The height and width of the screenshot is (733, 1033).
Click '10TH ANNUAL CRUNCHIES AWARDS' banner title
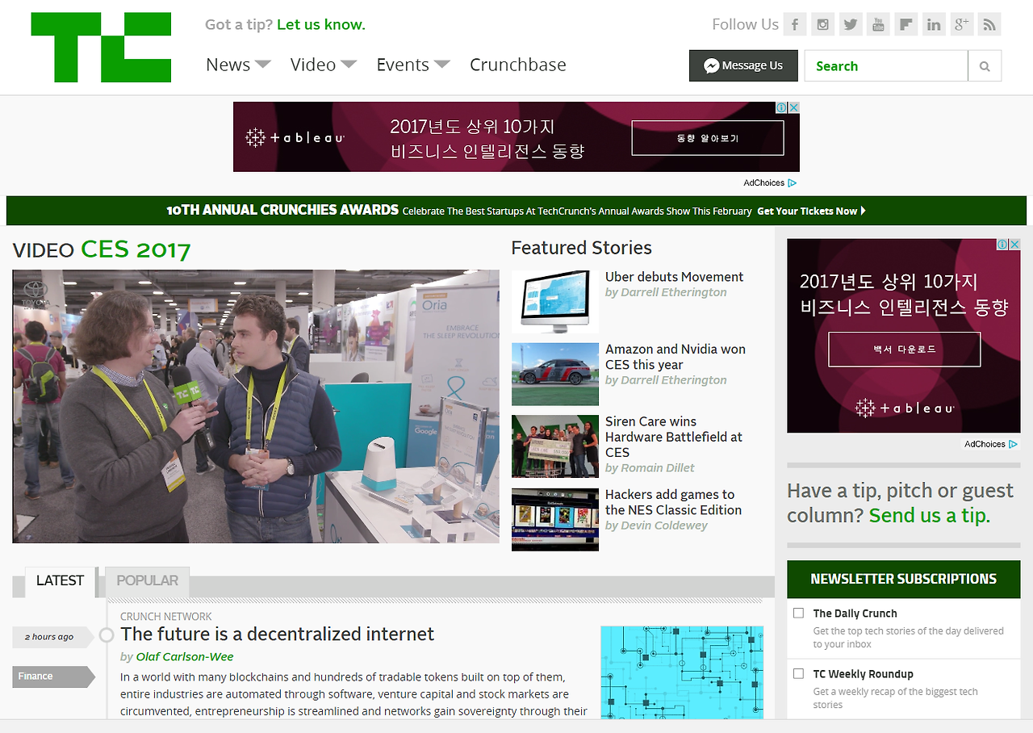tap(282, 210)
